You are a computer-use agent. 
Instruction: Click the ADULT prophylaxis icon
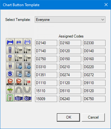coord(10,82)
